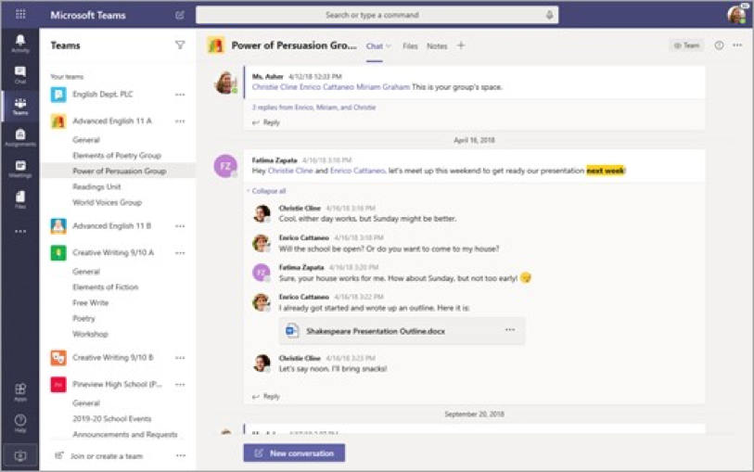
Task: Click the Team button in channel header
Action: [x=686, y=45]
